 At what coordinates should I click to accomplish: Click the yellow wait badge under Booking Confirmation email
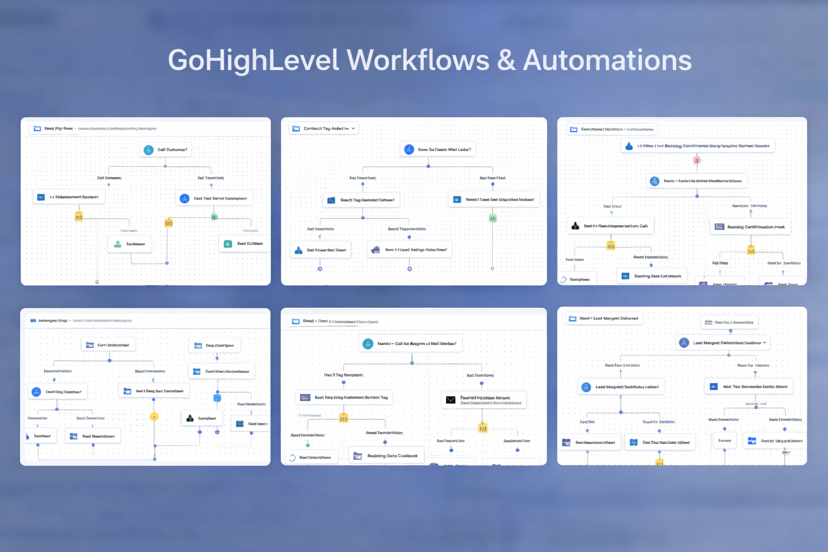coord(750,251)
